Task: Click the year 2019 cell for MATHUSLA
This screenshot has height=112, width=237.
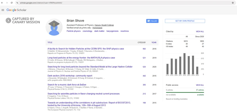Action: pyautogui.click(x=154, y=58)
